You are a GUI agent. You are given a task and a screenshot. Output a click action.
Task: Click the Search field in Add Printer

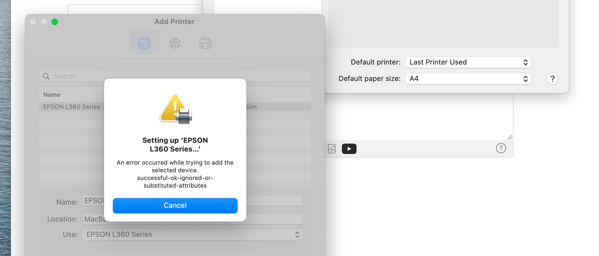[175, 76]
